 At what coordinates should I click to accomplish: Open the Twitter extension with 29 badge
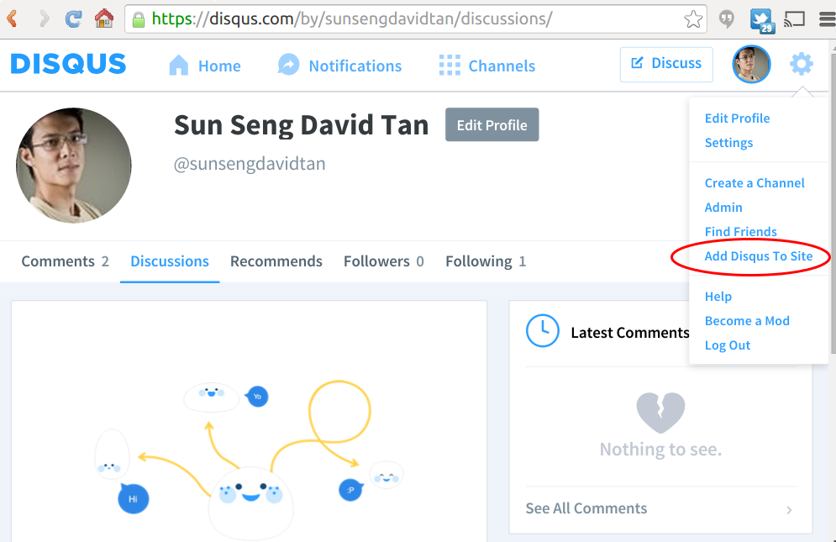click(x=761, y=19)
